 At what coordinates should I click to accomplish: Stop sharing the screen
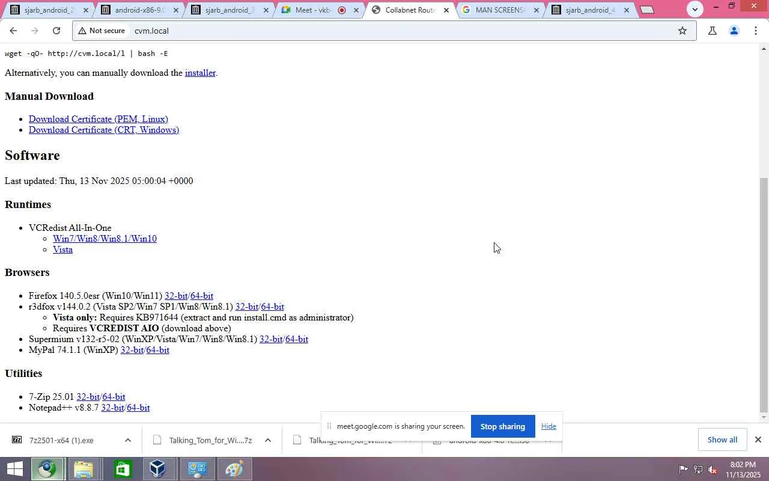click(x=503, y=426)
